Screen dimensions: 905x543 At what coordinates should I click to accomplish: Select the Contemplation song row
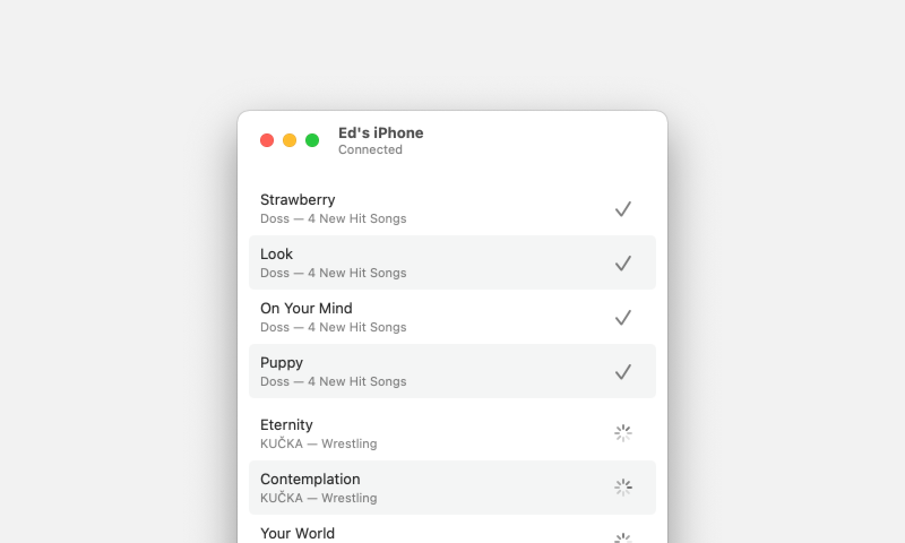[x=453, y=488]
